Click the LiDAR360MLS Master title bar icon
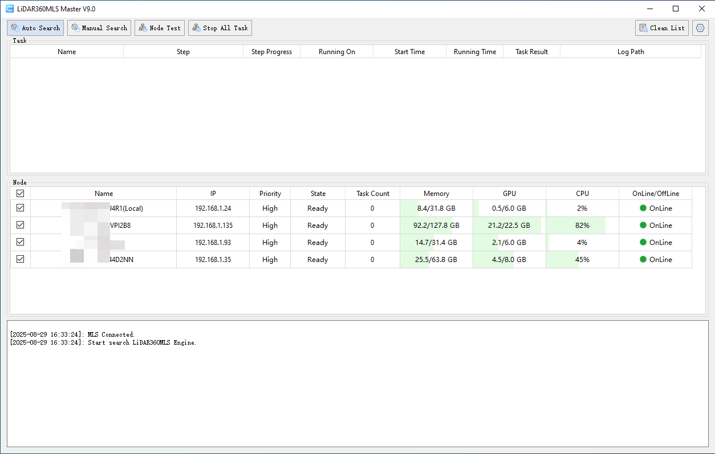Screen dimensions: 715x454 [10, 9]
